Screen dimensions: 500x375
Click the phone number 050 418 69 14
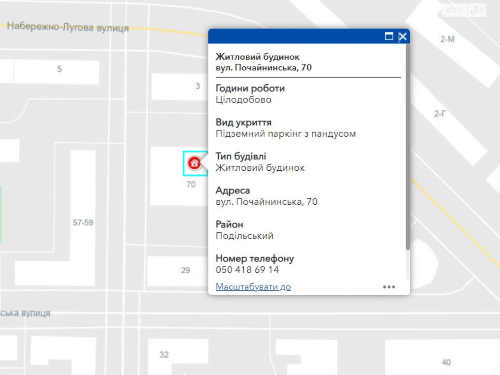pyautogui.click(x=247, y=270)
